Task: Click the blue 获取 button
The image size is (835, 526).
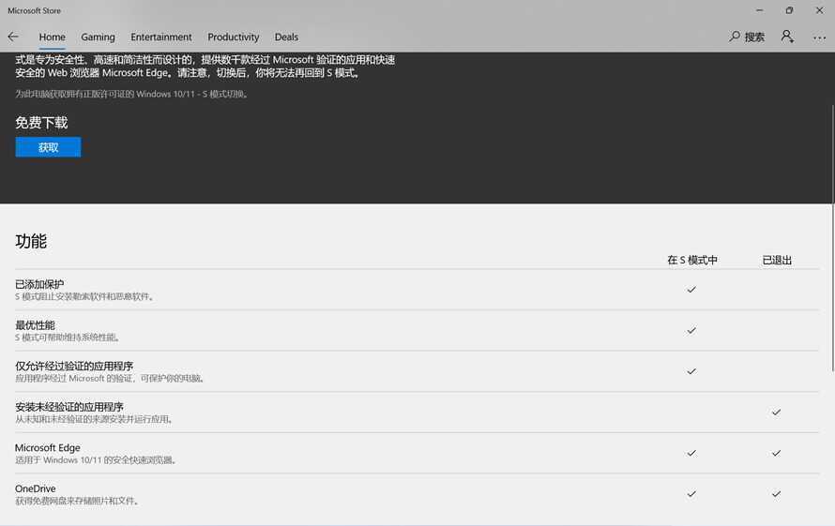Action: tap(48, 147)
